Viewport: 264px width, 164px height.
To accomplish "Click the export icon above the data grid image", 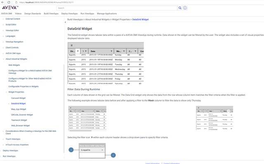I will click(71, 45).
